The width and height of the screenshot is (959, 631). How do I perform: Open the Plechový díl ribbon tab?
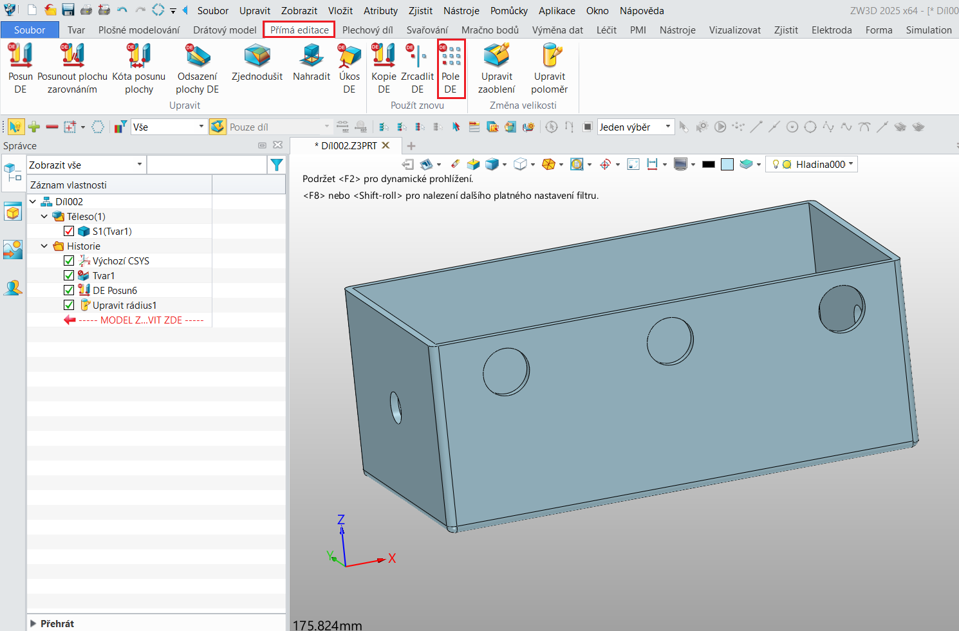[x=368, y=30]
